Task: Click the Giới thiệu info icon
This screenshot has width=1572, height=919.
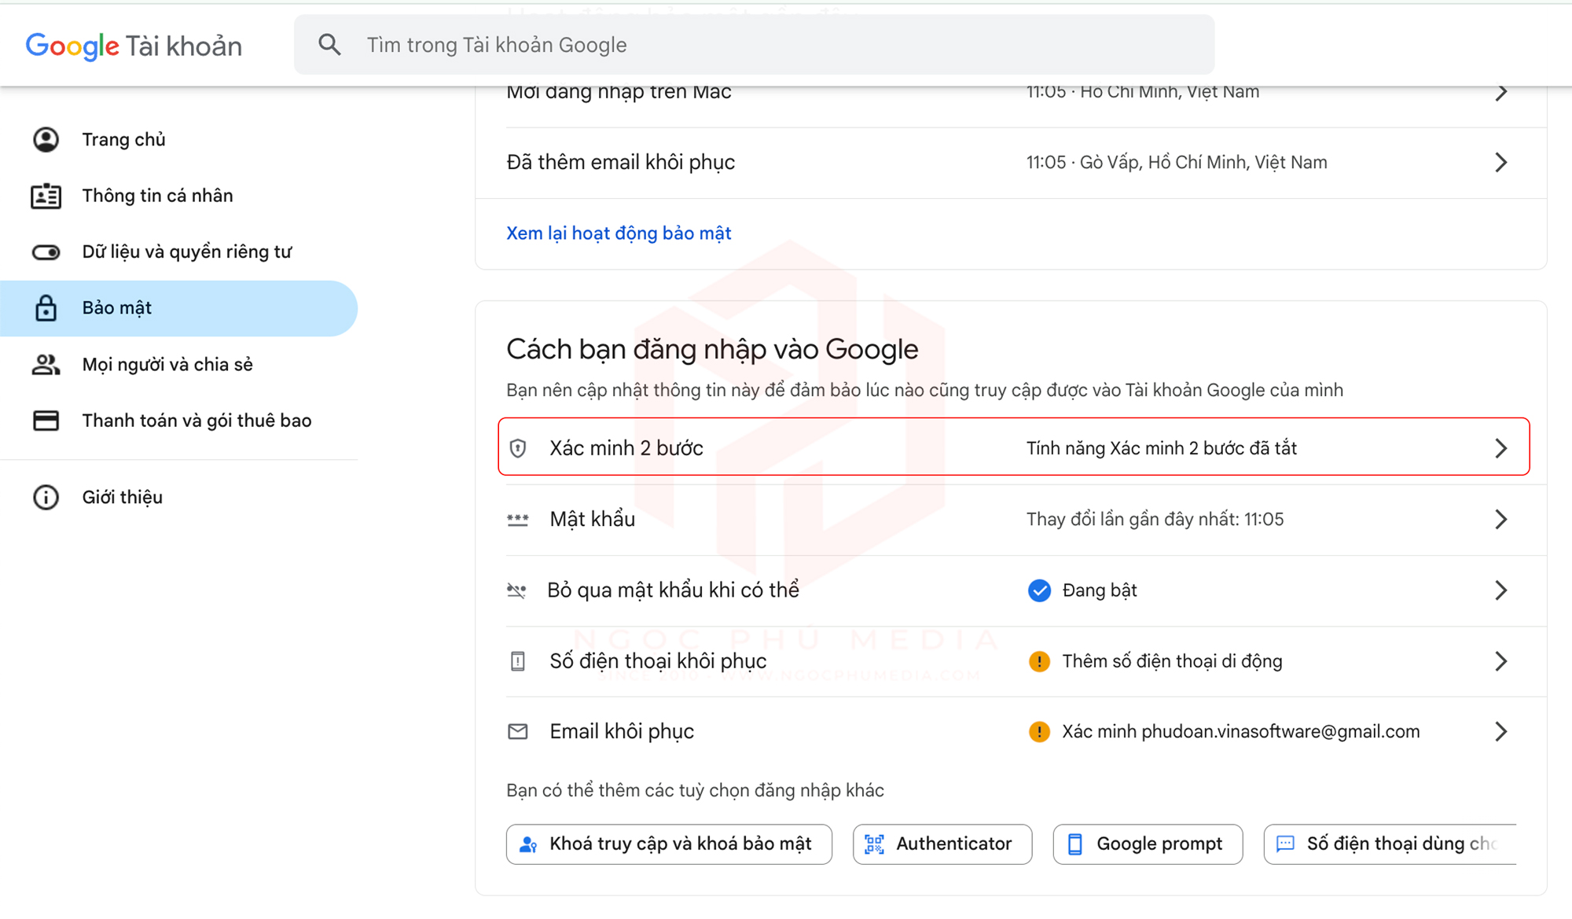Action: pyautogui.click(x=46, y=497)
